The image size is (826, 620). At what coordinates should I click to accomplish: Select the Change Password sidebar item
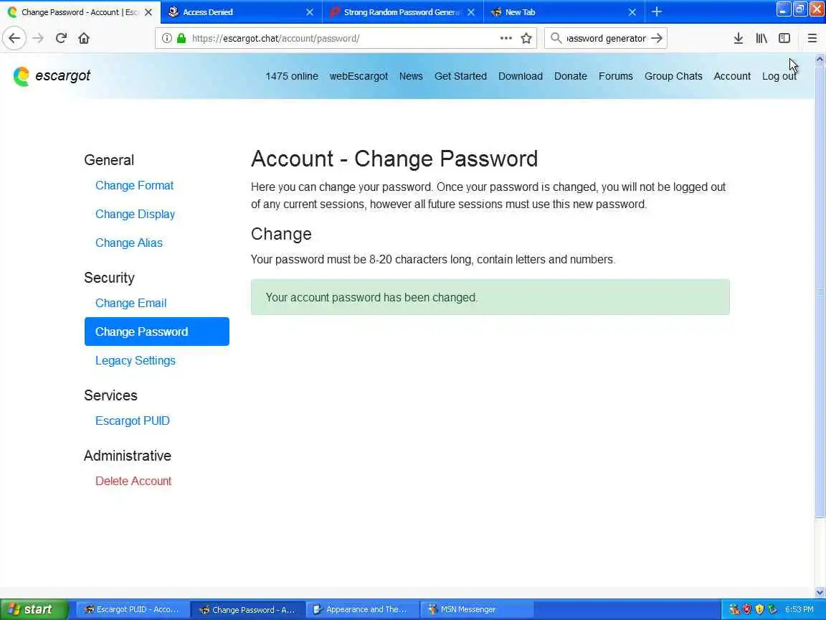(x=156, y=332)
